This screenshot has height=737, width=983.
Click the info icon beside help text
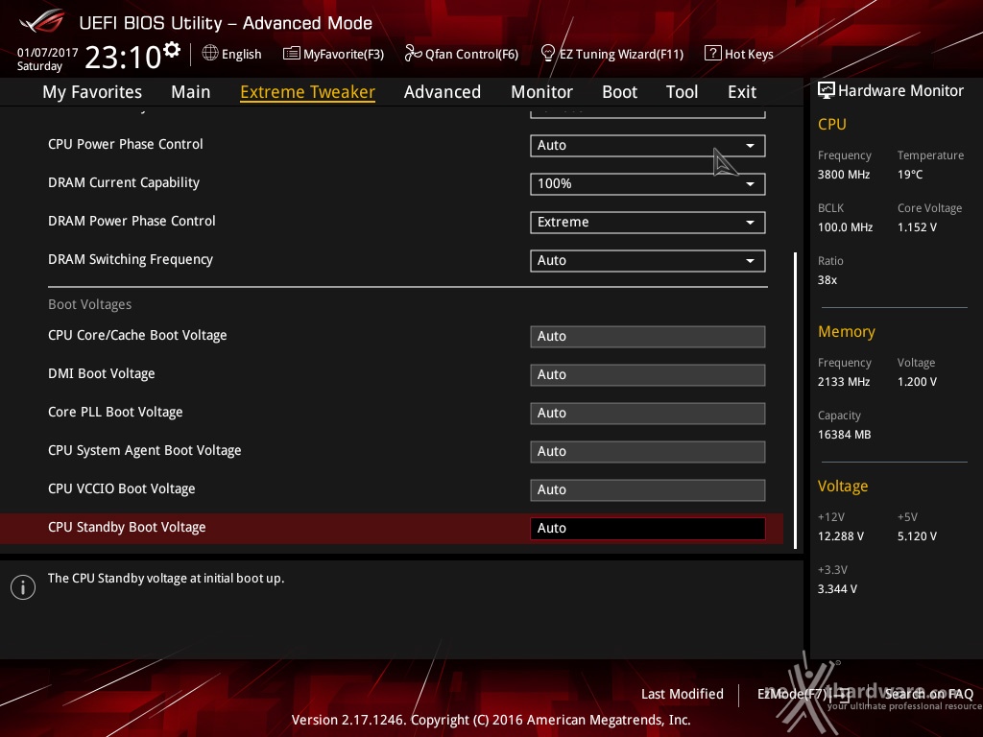click(23, 587)
